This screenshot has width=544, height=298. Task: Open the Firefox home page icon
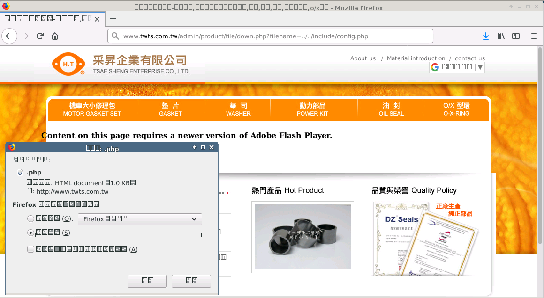click(55, 36)
